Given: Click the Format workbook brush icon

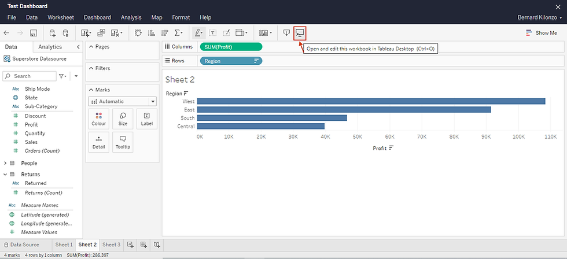Looking at the screenshot, I should point(226,33).
